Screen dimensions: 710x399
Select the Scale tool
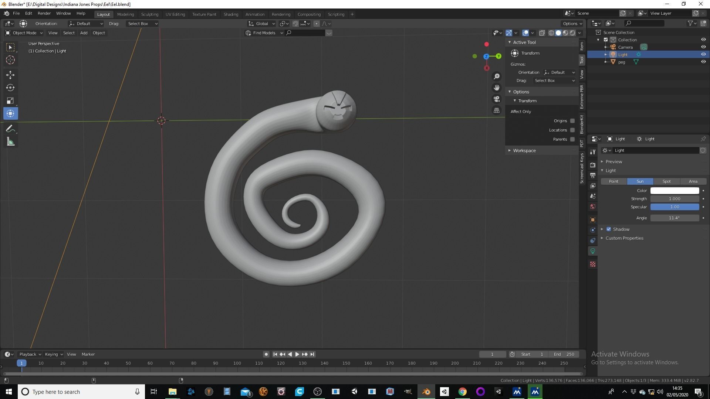[x=10, y=100]
